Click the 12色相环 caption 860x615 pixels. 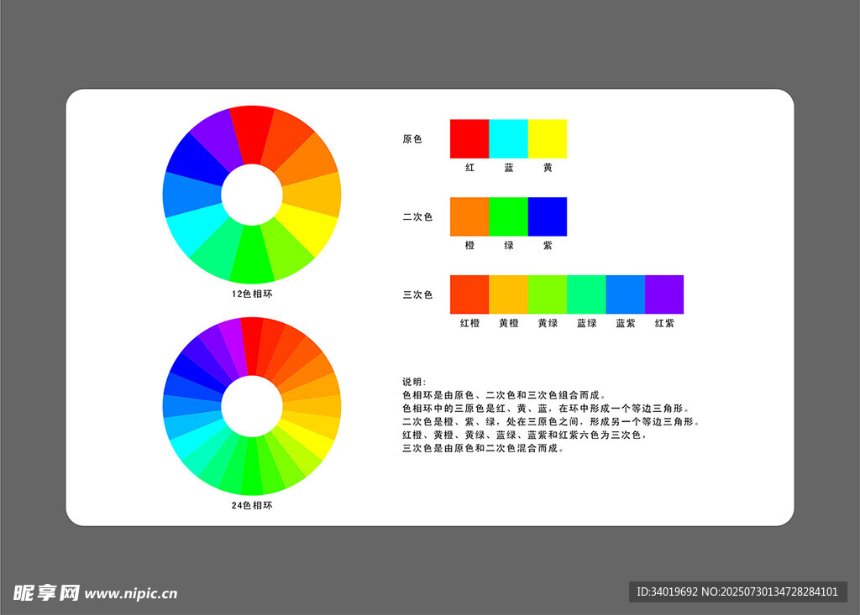point(252,294)
